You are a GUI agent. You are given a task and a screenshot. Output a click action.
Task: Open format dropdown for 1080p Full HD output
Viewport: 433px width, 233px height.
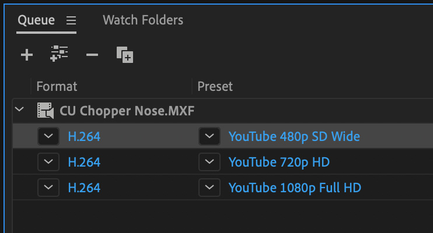click(x=48, y=188)
